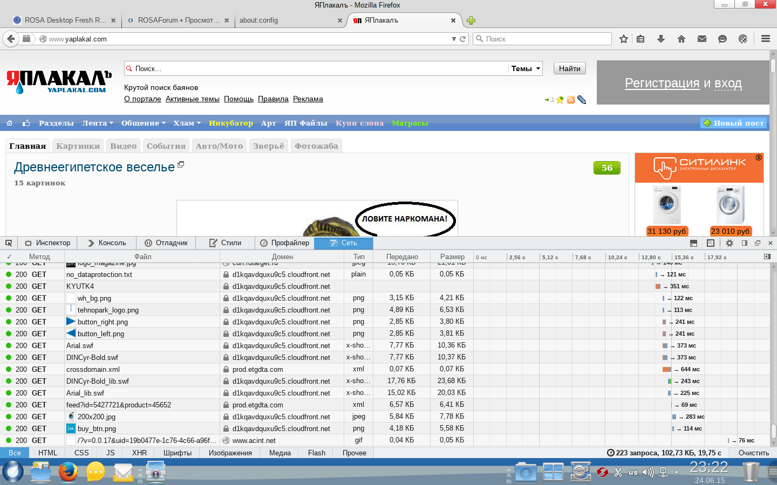Click Очистить to clear network requests
777x485 pixels.
(754, 453)
